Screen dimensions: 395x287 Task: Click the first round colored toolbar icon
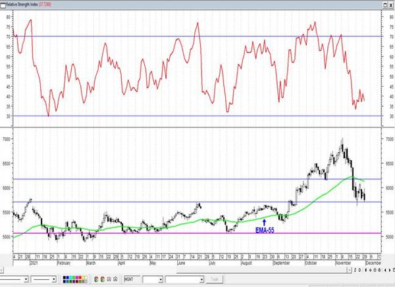click(x=96, y=279)
